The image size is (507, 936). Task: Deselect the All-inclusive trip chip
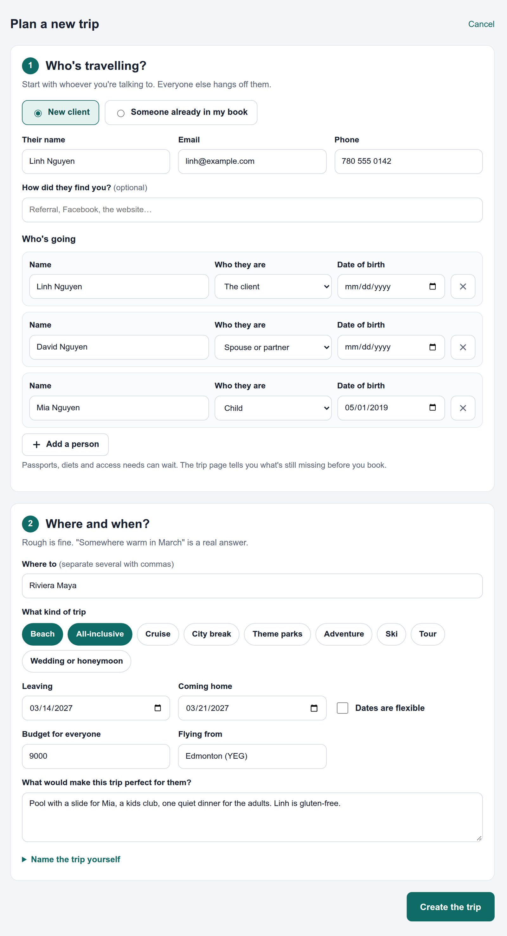pos(100,634)
